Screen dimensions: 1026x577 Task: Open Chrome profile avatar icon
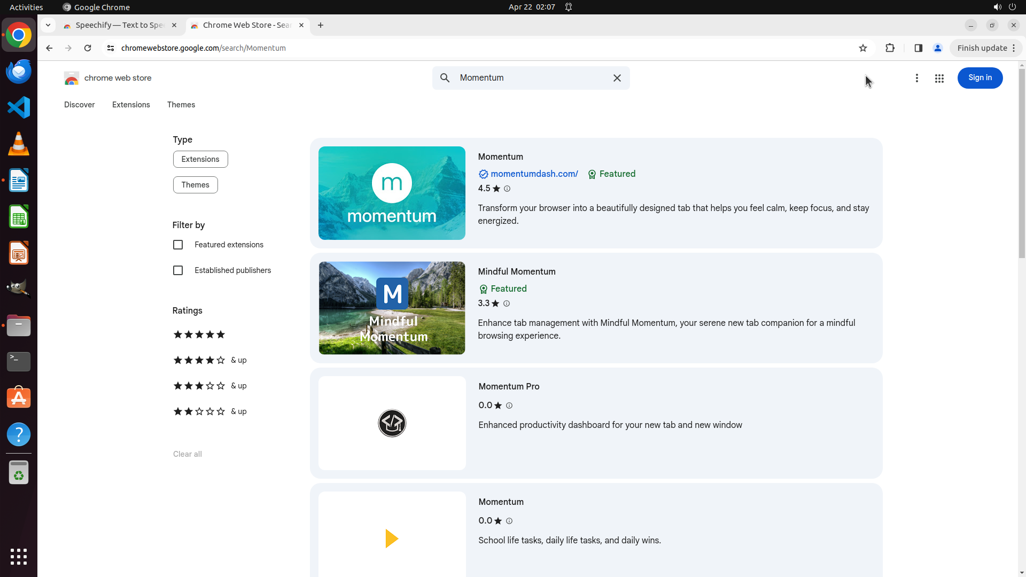pyautogui.click(x=937, y=48)
